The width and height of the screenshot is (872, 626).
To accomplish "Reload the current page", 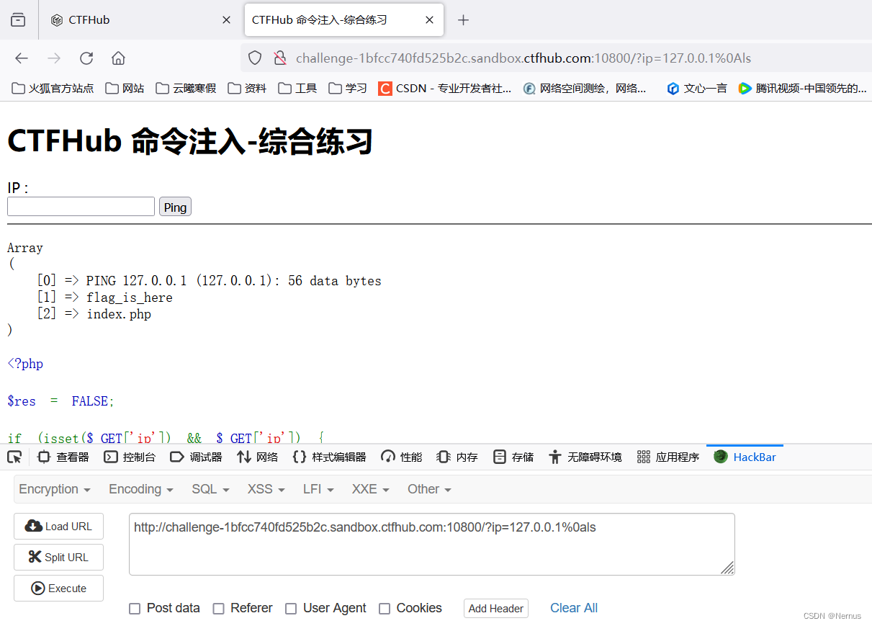I will [x=86, y=58].
